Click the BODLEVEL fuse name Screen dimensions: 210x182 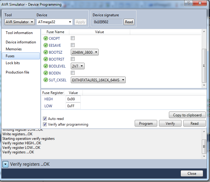[x=57, y=66]
